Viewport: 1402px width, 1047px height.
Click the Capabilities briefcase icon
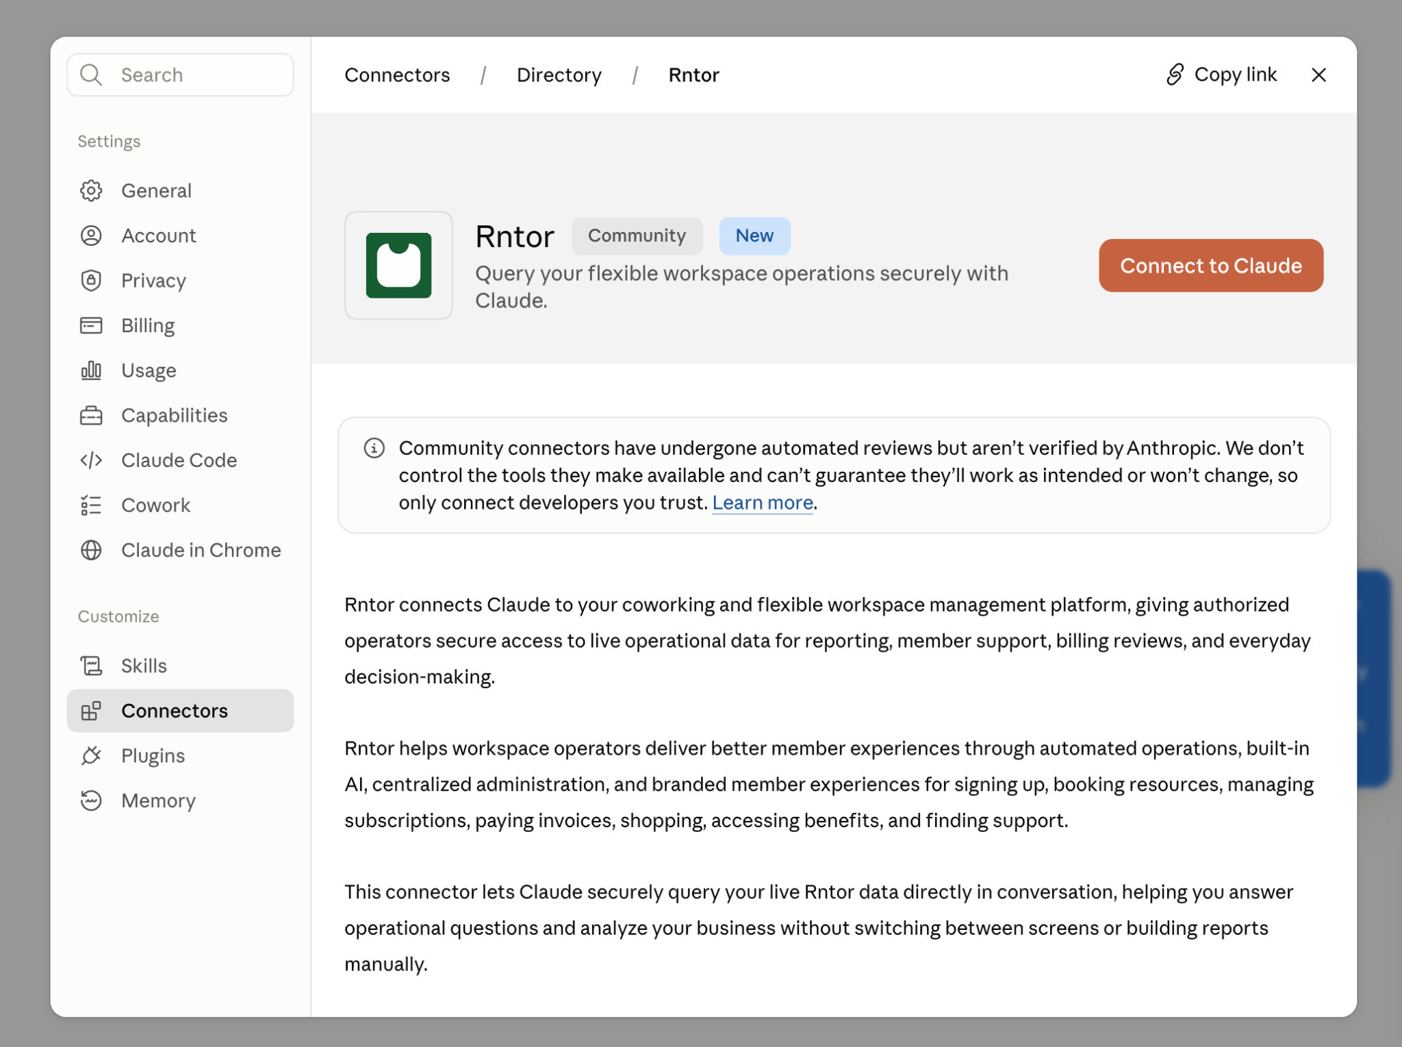tap(91, 416)
